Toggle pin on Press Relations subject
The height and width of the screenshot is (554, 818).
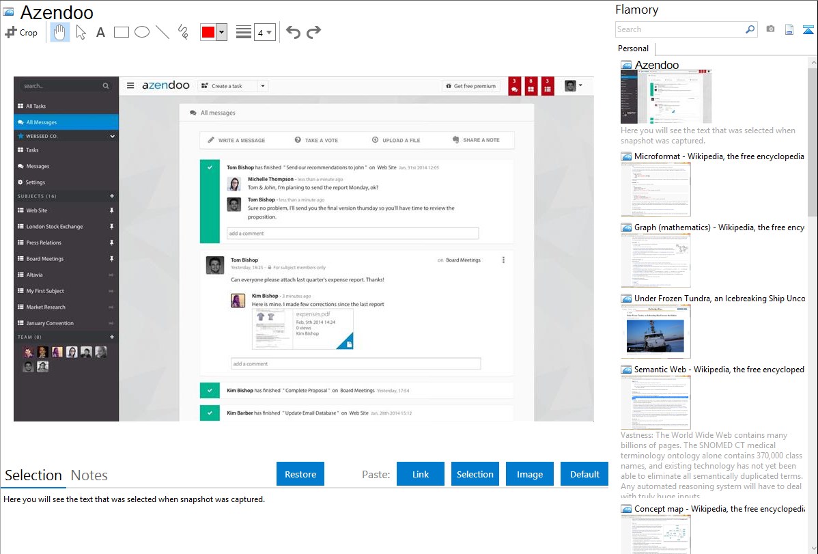(x=111, y=243)
